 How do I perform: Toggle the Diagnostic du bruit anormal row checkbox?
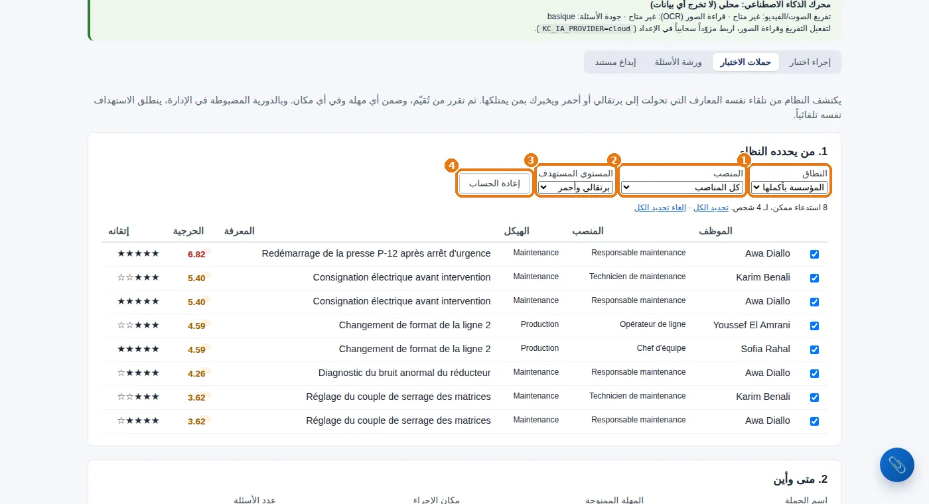[x=814, y=373]
